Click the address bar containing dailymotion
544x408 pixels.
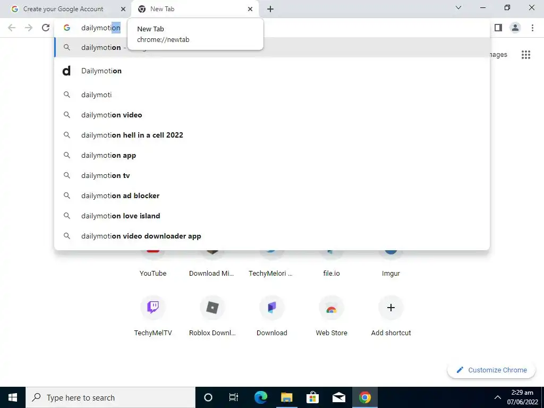(272, 28)
